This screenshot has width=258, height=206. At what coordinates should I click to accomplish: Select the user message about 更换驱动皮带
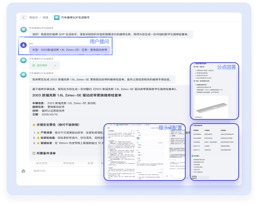(69, 50)
